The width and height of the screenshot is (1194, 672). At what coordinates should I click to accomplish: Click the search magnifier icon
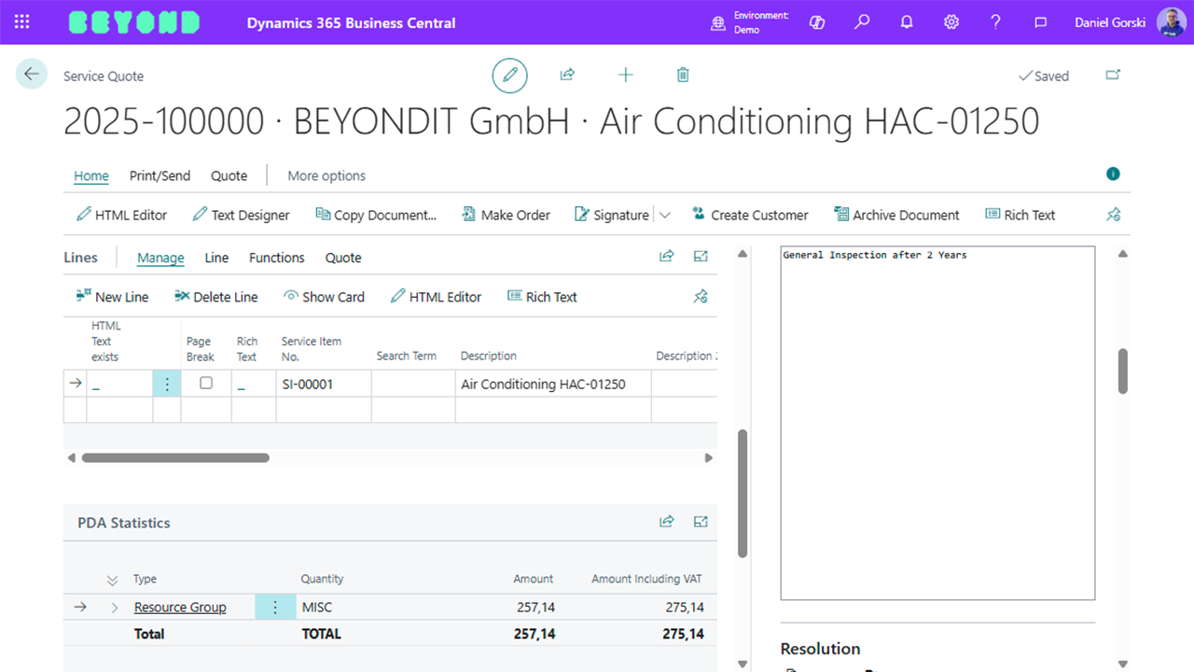862,22
